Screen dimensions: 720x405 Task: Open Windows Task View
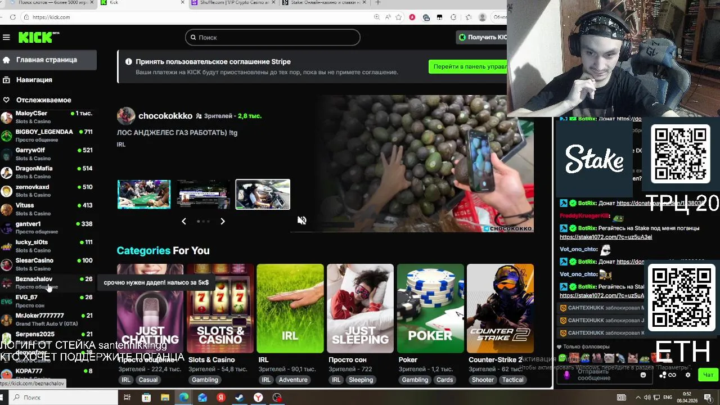pyautogui.click(x=127, y=398)
